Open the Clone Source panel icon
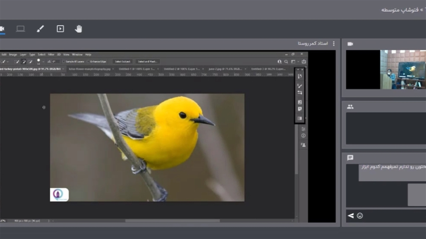Viewport: 426px width, 239px height. coord(303,145)
